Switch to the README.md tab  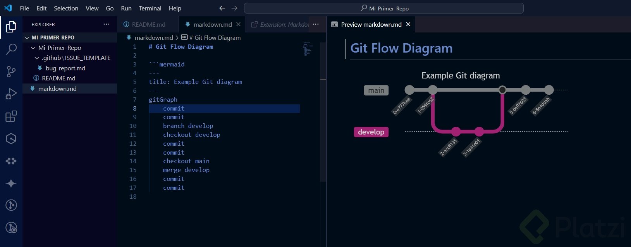pyautogui.click(x=148, y=24)
